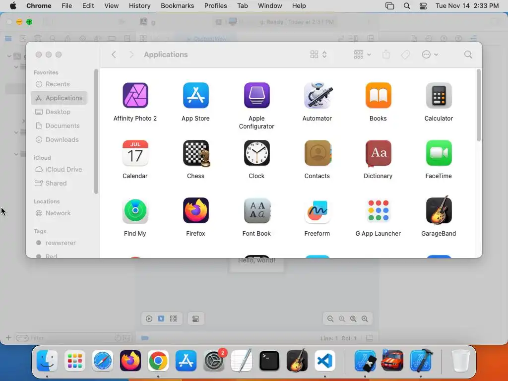Open System Settings from the Dock

pos(214,361)
